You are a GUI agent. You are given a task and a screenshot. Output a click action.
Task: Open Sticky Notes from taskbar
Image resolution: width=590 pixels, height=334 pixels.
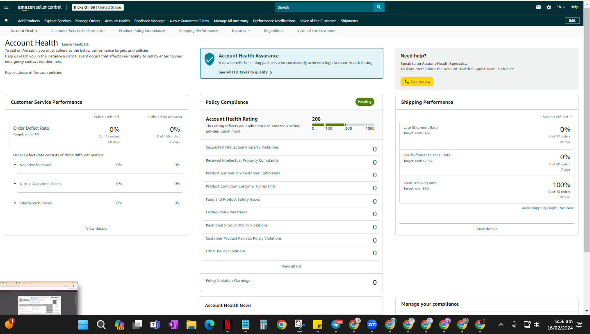pyautogui.click(x=317, y=325)
